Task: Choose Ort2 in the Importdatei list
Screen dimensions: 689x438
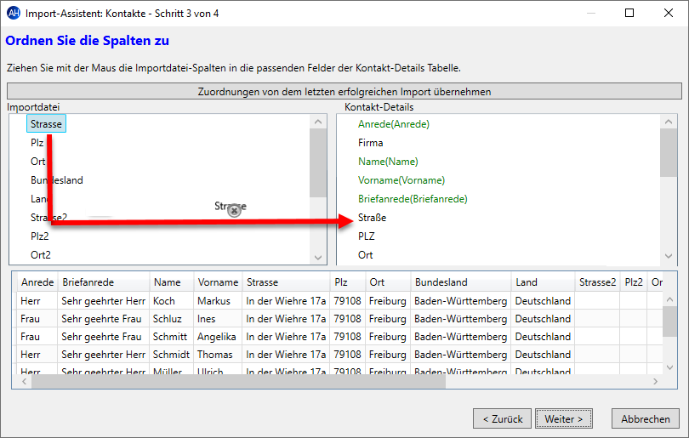Action: [x=41, y=255]
